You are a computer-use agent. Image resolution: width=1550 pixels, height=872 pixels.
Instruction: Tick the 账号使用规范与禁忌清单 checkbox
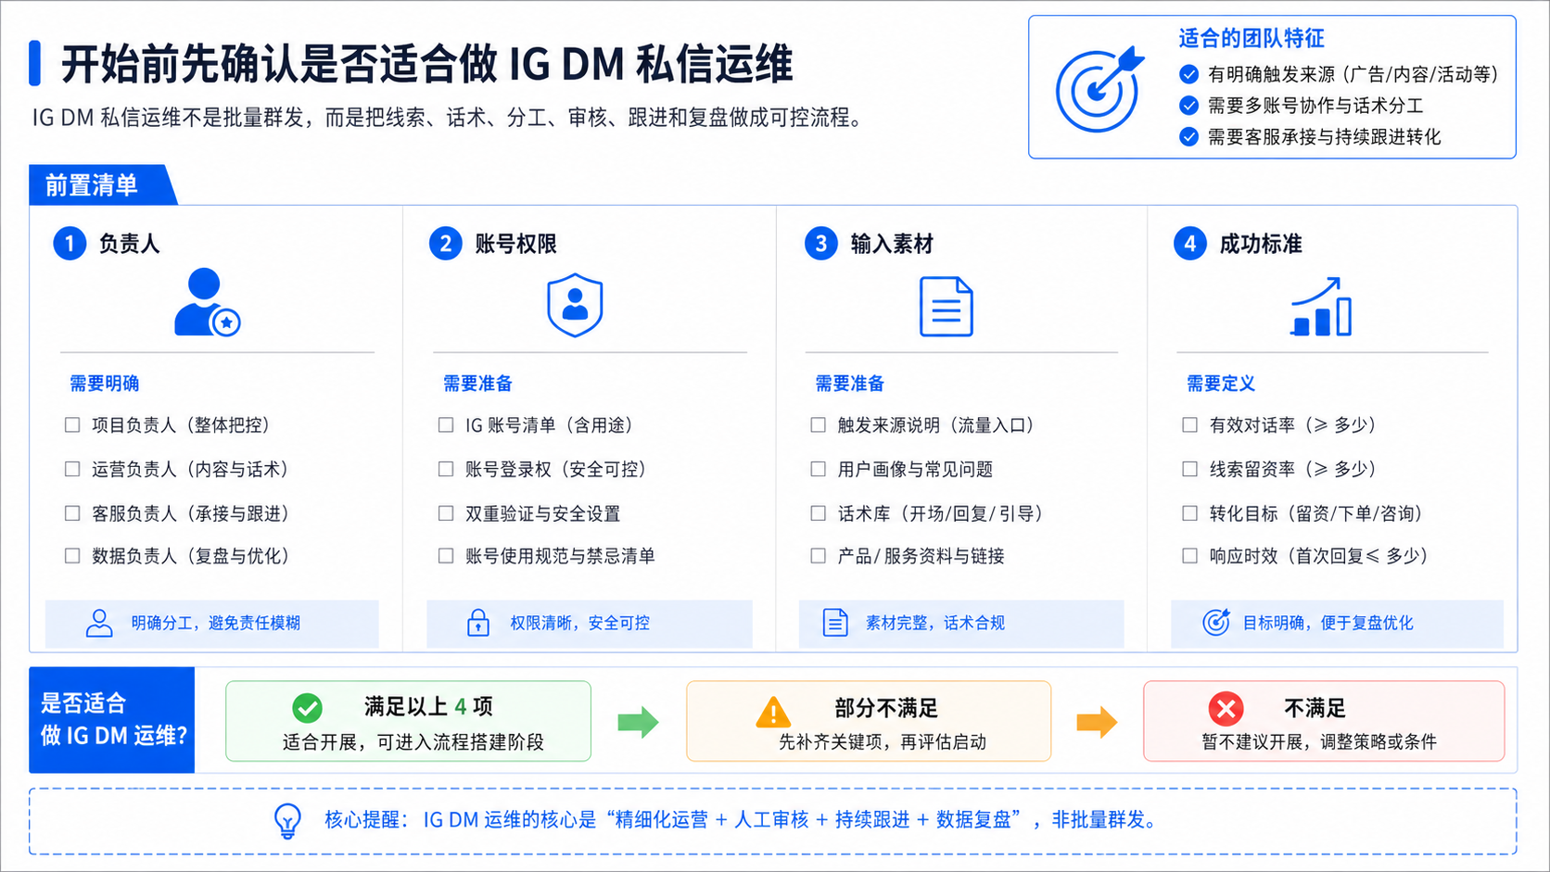(x=446, y=556)
